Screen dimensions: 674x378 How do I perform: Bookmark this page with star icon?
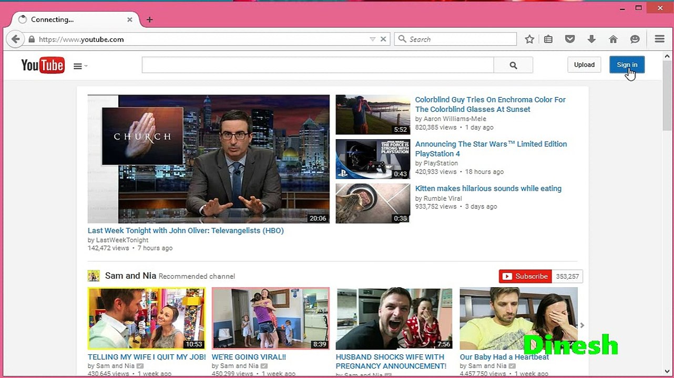(529, 39)
